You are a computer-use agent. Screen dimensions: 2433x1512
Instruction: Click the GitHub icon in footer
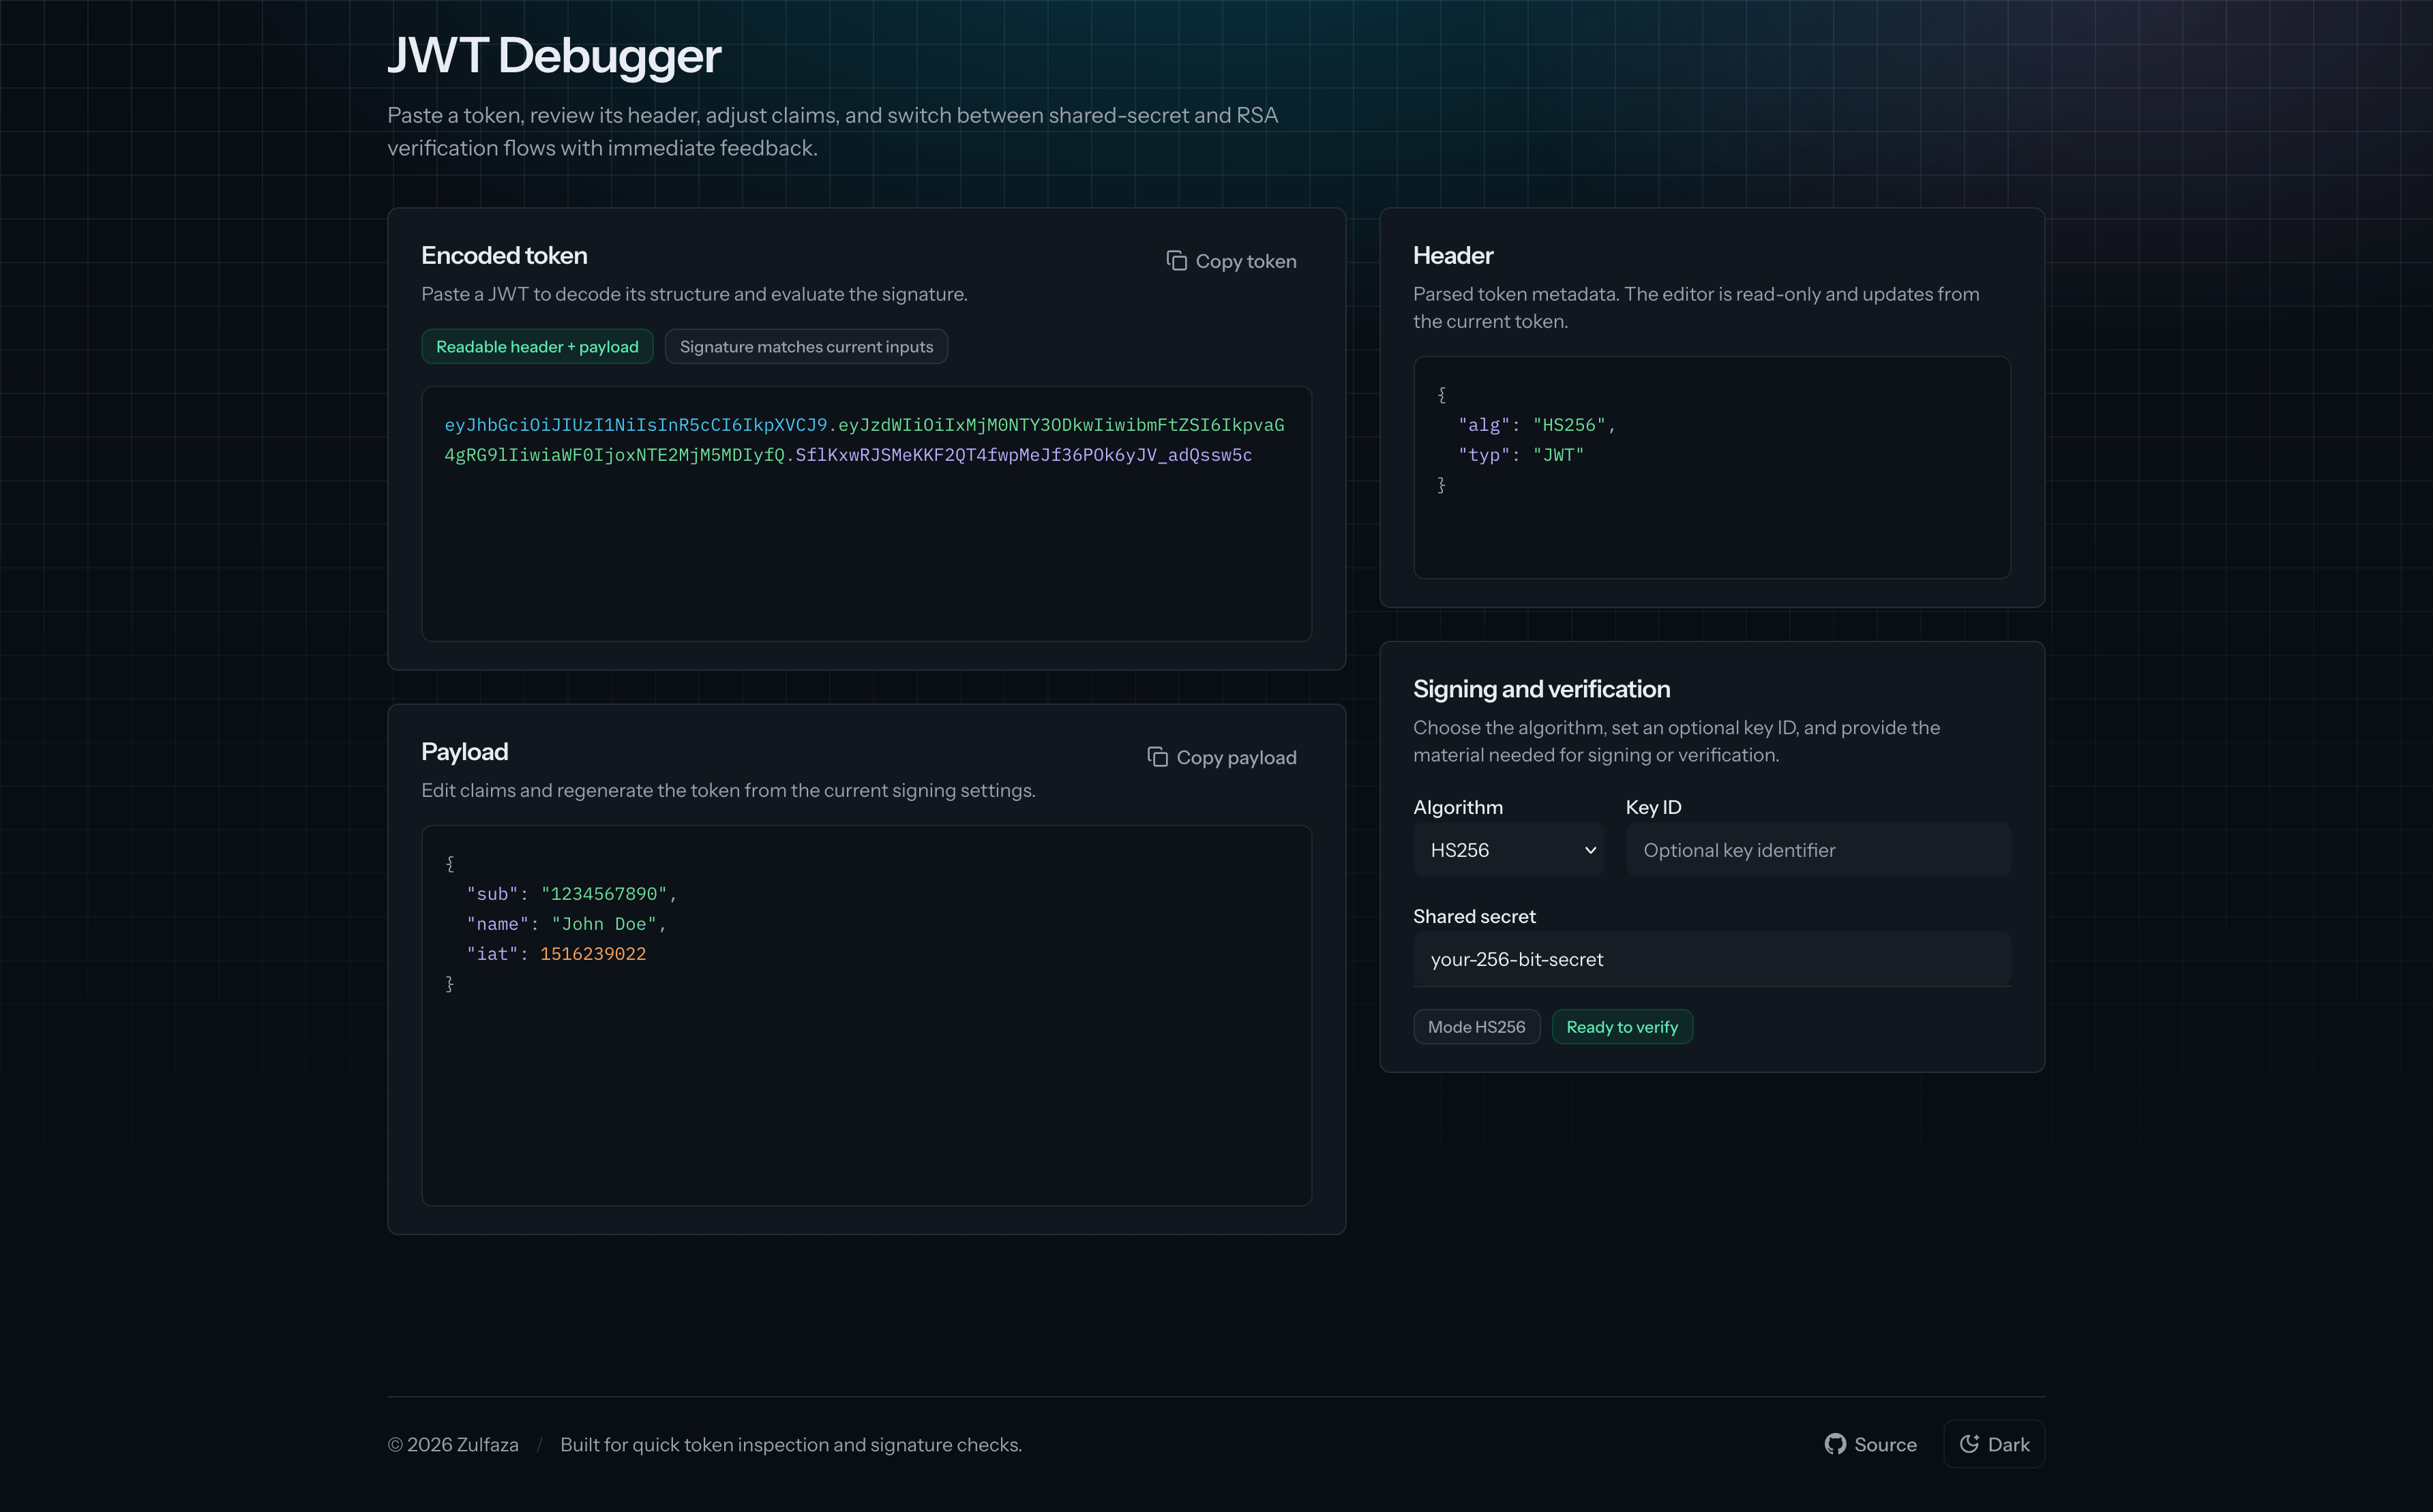tap(1834, 1444)
